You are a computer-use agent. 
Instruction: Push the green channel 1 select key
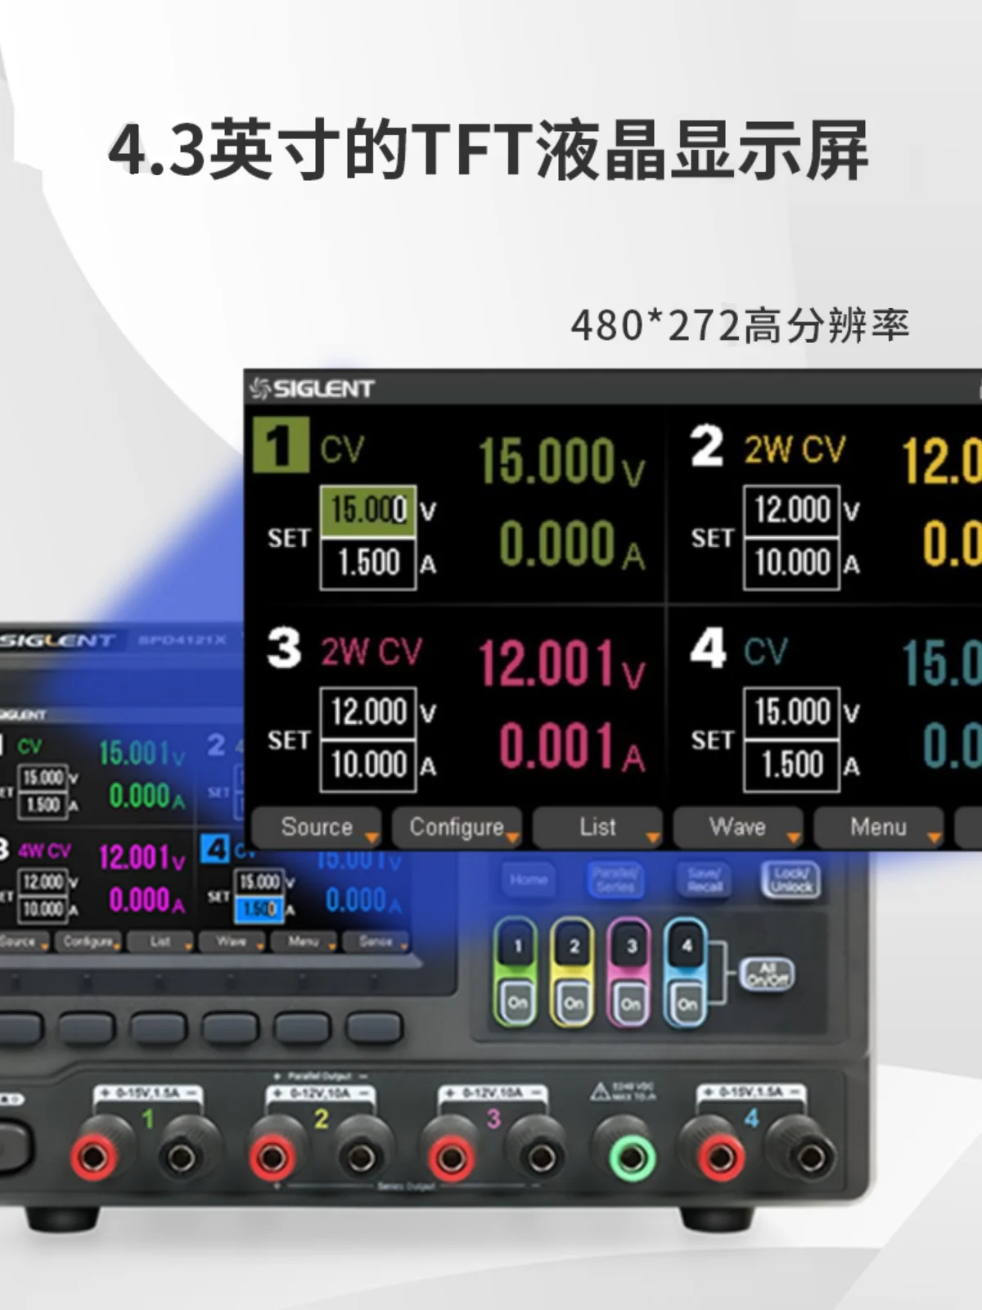[517, 947]
